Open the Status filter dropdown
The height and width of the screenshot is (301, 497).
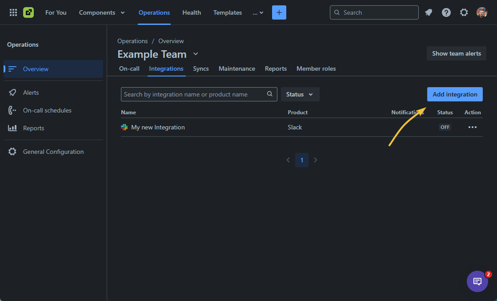tap(300, 95)
